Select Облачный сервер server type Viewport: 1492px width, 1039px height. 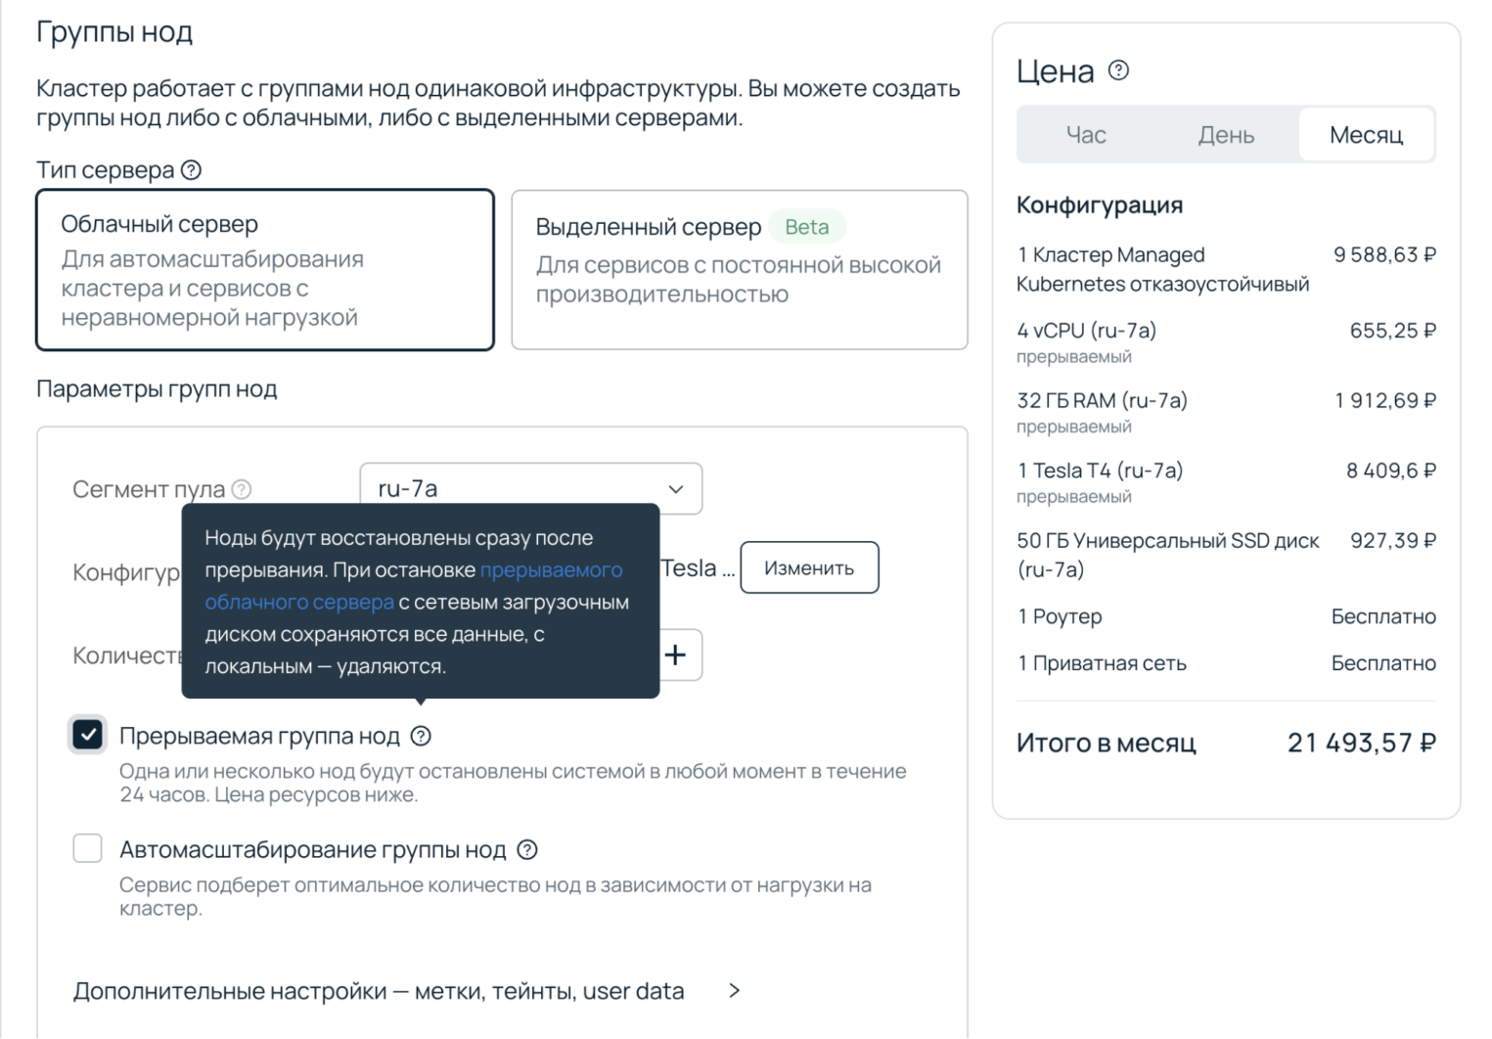point(265,270)
